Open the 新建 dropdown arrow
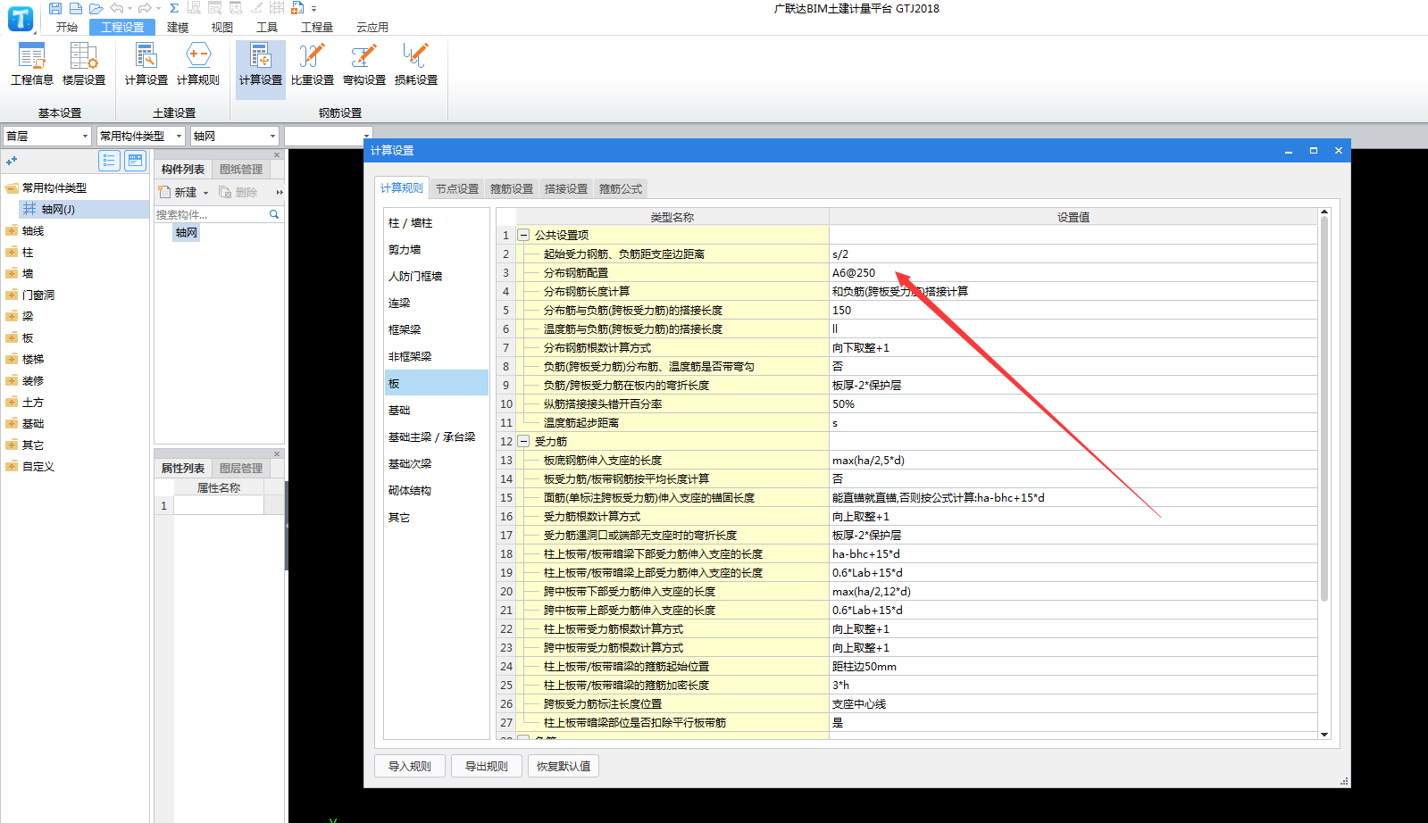Screen dimensions: 1428x823 tap(205, 193)
